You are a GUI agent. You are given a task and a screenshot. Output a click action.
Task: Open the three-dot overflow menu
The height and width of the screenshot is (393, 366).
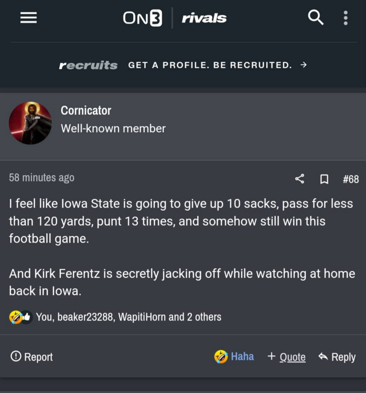(346, 18)
